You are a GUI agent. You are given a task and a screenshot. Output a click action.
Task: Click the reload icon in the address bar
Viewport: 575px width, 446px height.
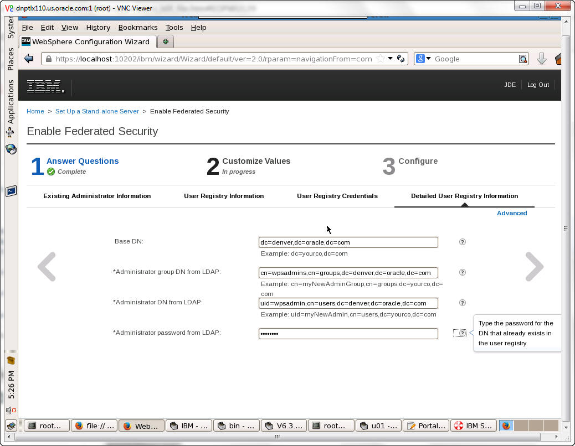(x=401, y=59)
